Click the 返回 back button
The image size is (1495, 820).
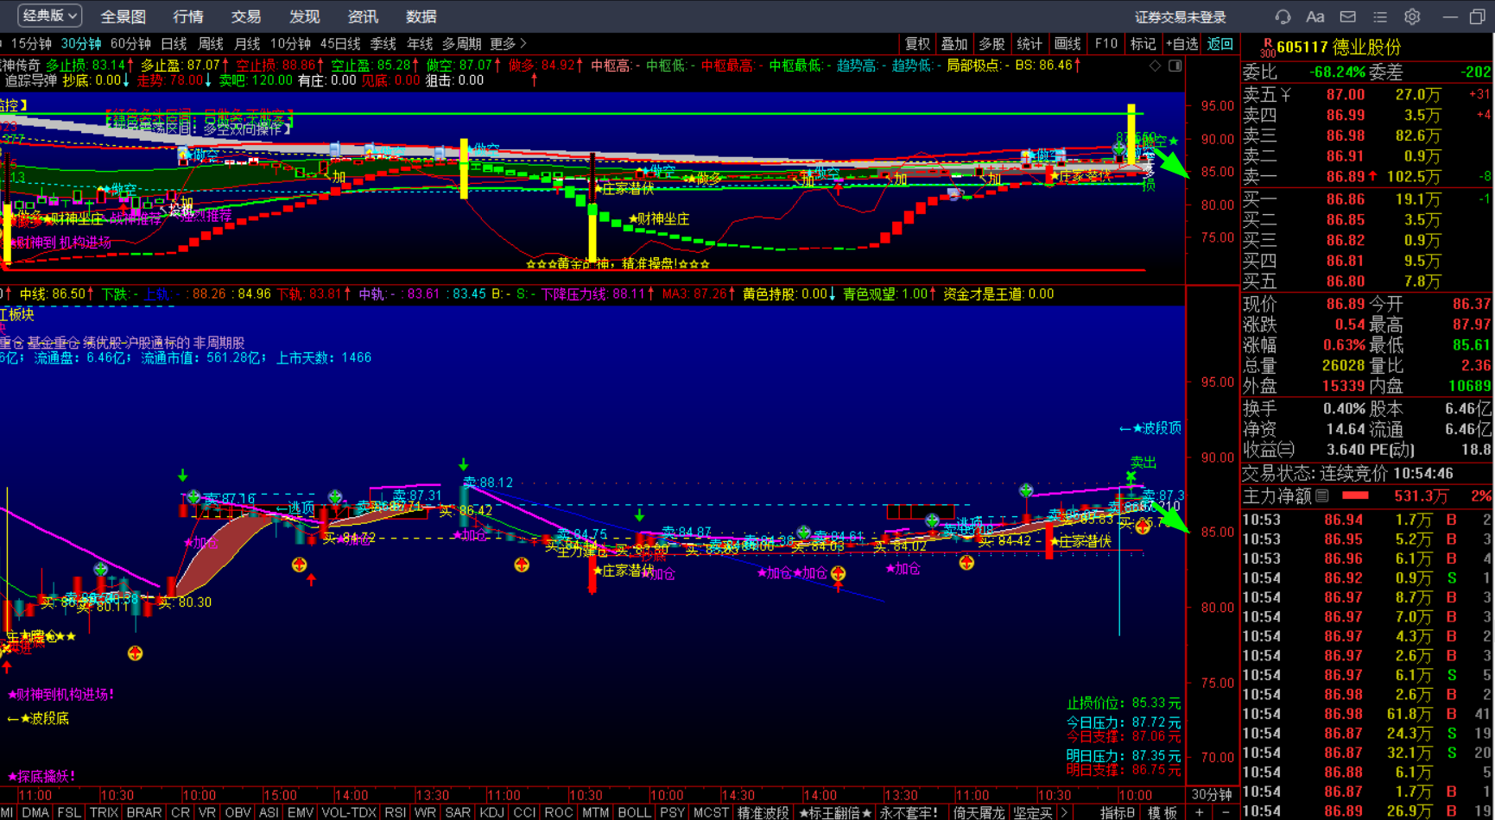click(x=1220, y=44)
